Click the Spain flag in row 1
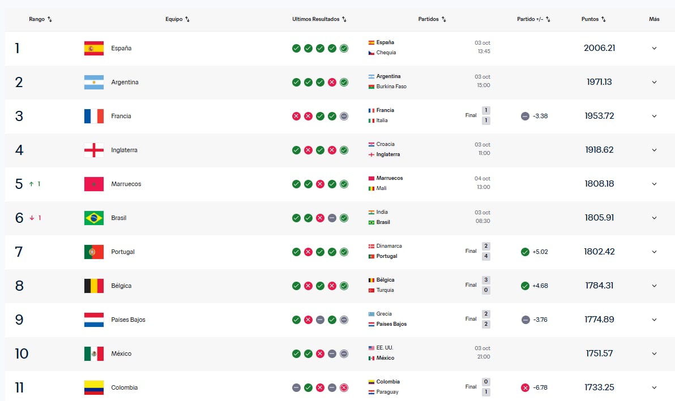The width and height of the screenshot is (675, 401). coord(94,48)
